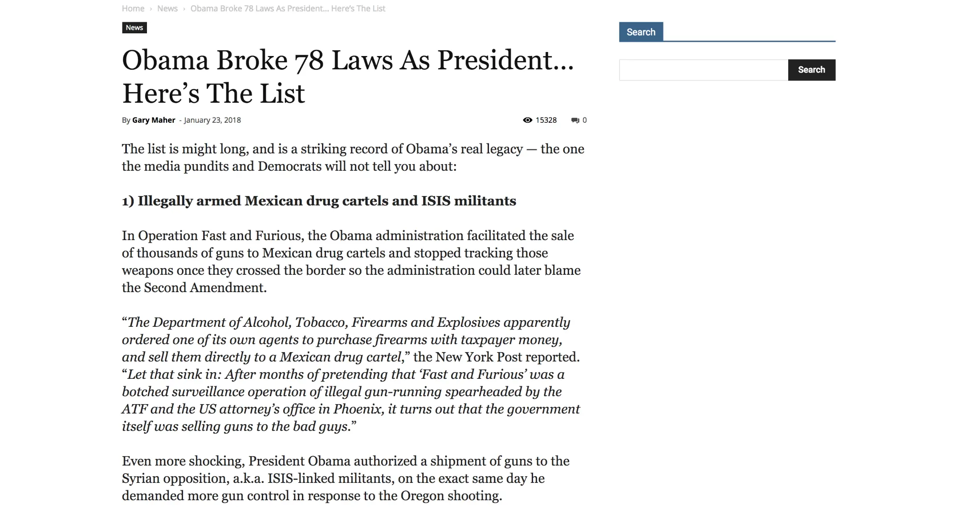Click the Home breadcrumb link
Screen dimensions: 957x510
(133, 8)
